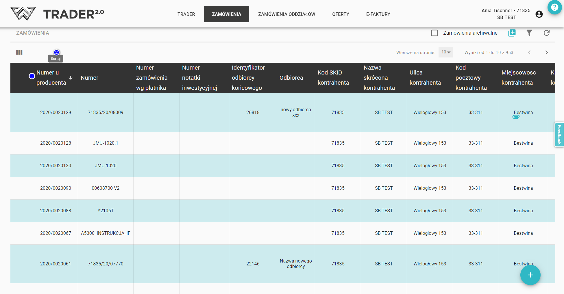Open the user account profile icon

coord(539,14)
